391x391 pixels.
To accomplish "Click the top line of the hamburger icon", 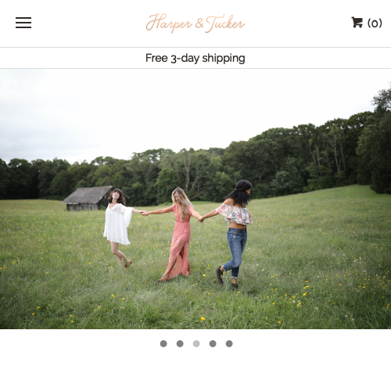I will [23, 18].
